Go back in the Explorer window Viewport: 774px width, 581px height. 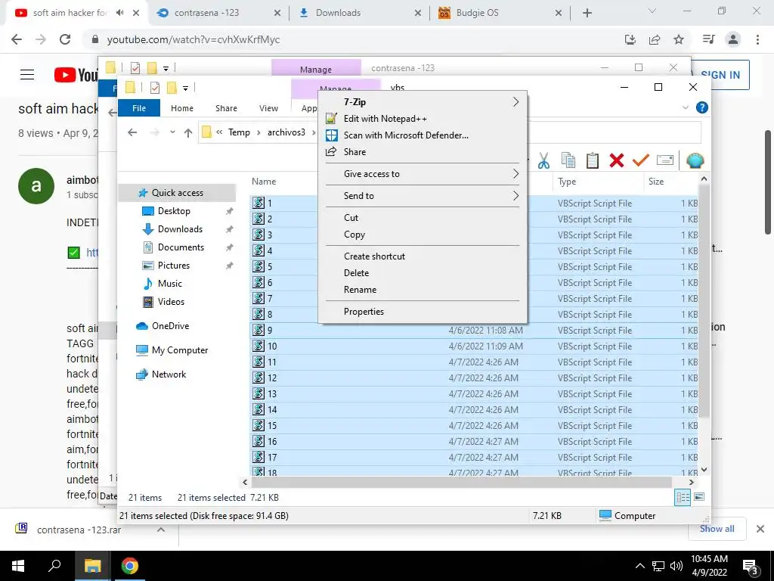pos(132,132)
